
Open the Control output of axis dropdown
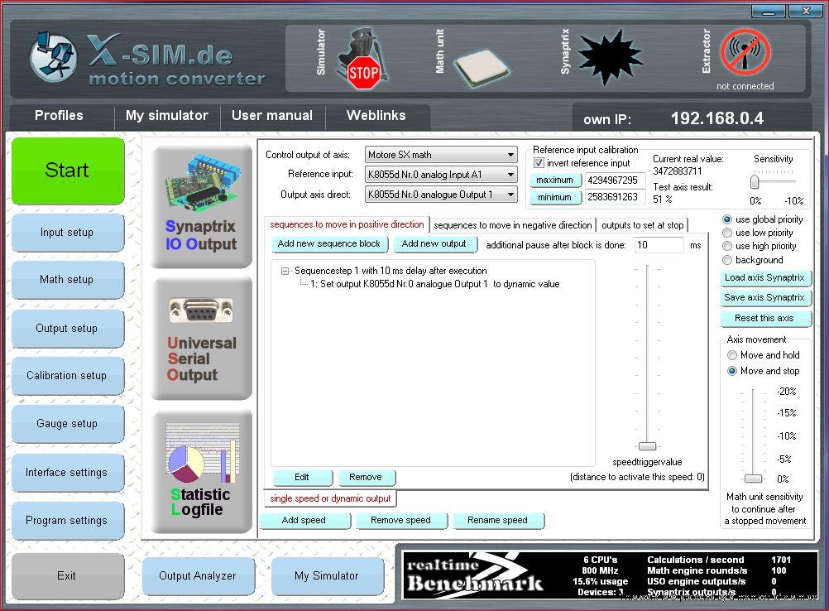pos(441,155)
